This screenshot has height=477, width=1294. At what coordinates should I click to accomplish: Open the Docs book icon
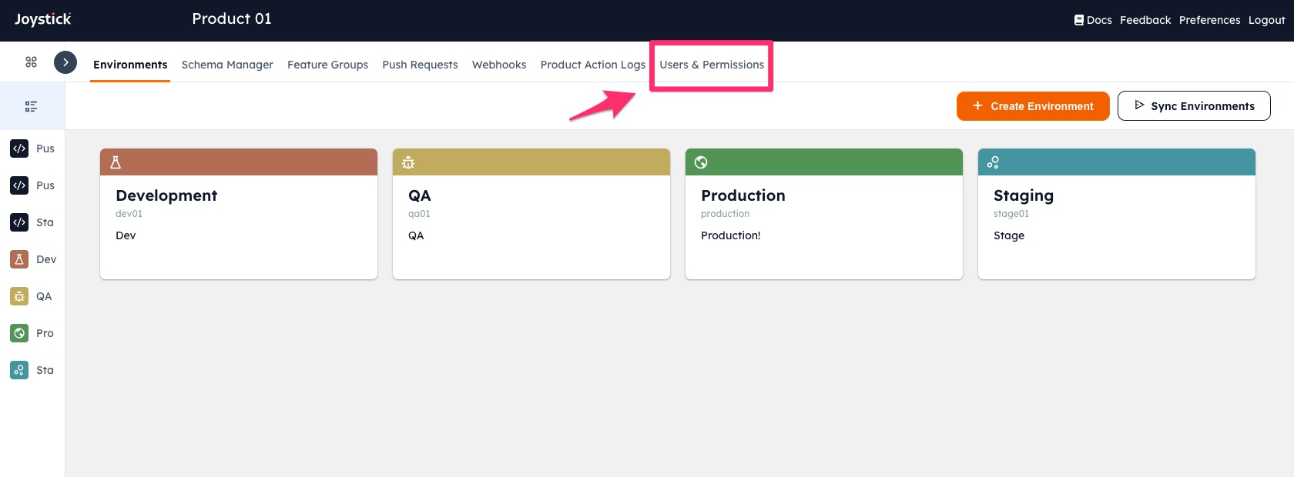[x=1079, y=20]
